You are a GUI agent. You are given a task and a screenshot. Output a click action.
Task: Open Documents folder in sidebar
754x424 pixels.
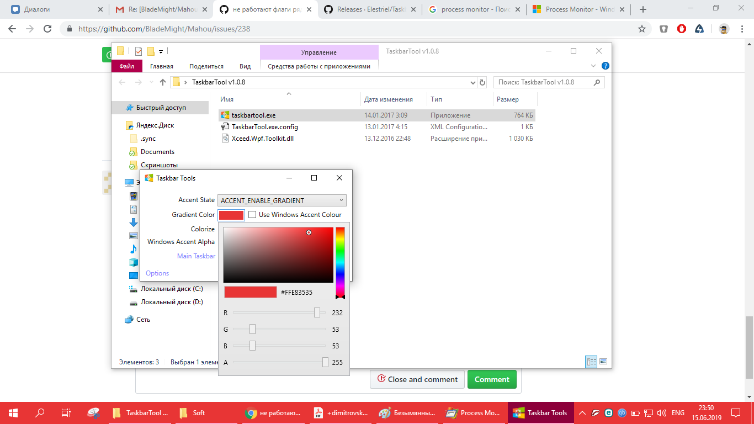[157, 152]
